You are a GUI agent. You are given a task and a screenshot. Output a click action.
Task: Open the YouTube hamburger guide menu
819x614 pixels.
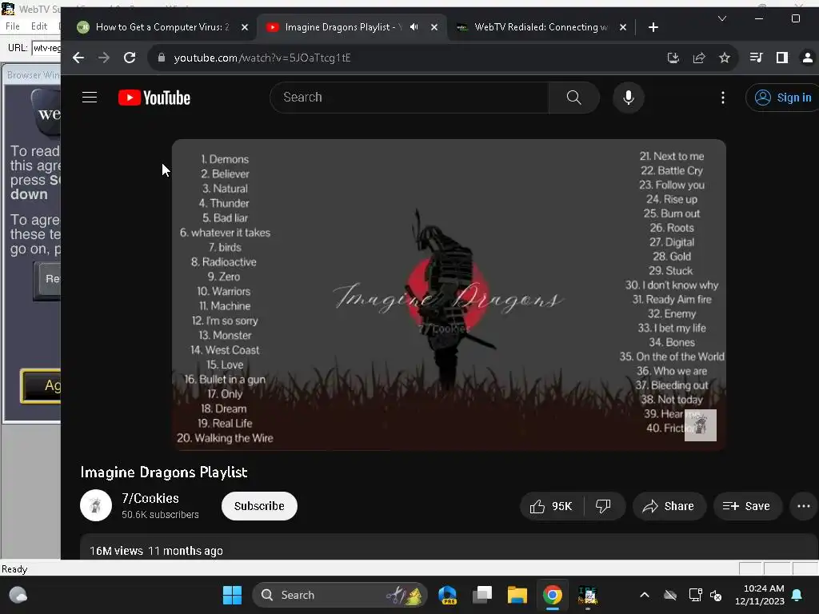click(x=90, y=98)
